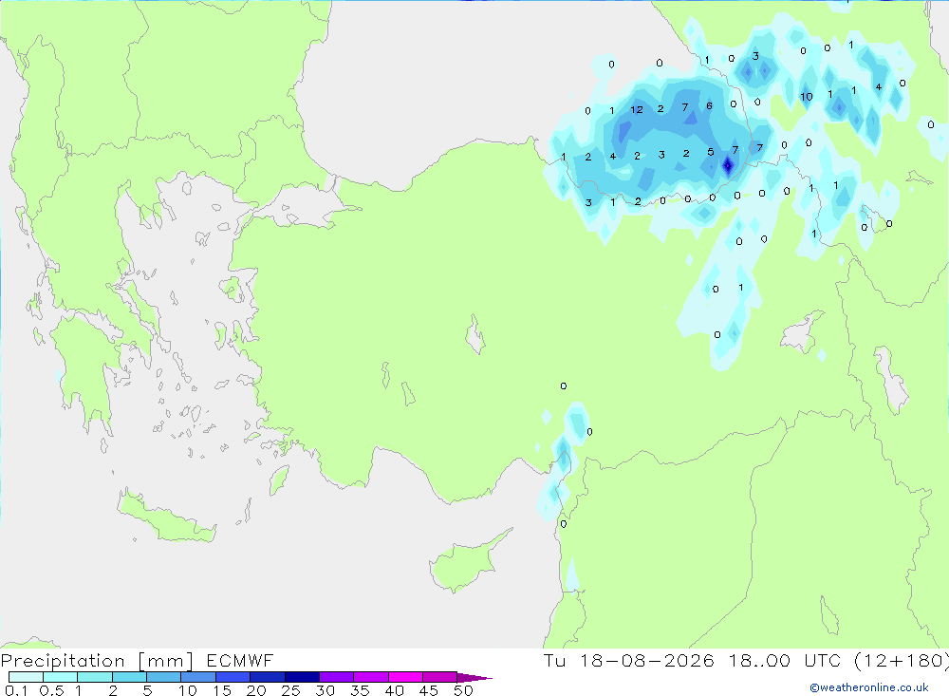
Task: Click the '20' legend scale label
Action: (x=256, y=690)
